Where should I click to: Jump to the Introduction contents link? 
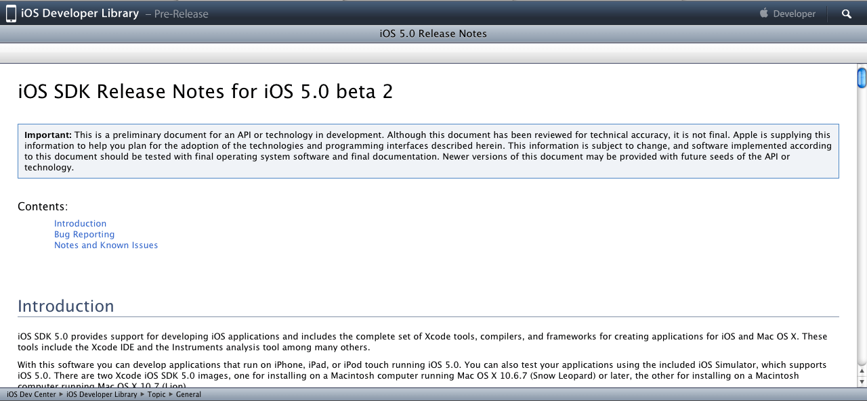(x=80, y=224)
